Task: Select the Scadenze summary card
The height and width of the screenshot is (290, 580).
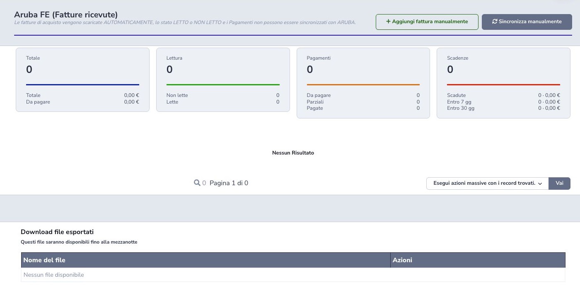Action: [503, 83]
